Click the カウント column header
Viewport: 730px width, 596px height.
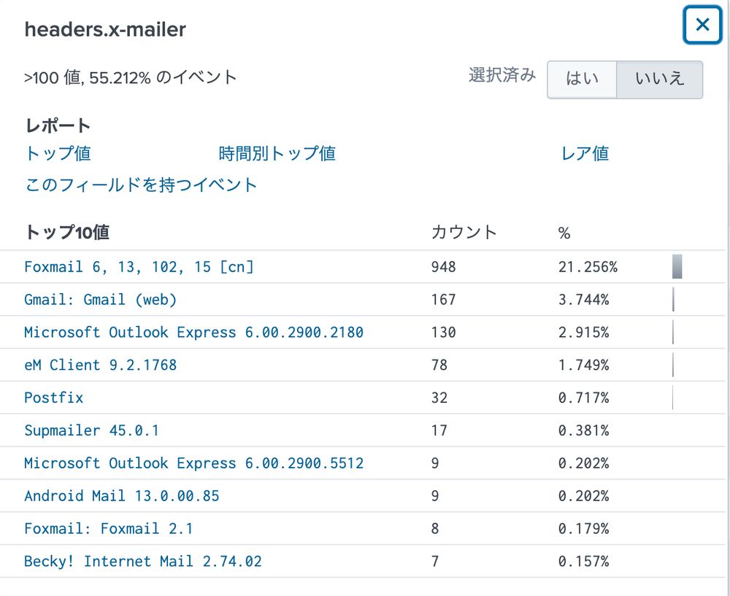click(x=464, y=232)
